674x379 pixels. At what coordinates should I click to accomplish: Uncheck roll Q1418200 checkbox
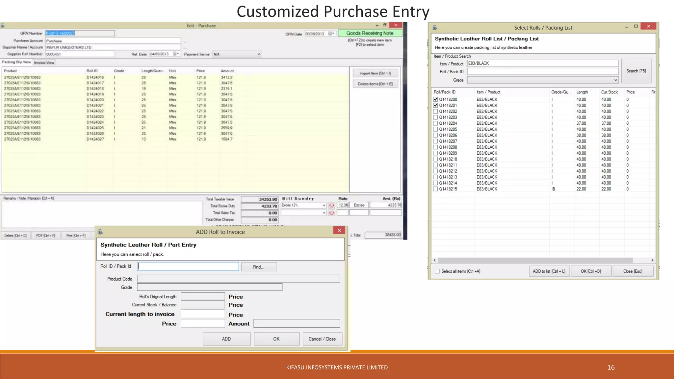[435, 99]
